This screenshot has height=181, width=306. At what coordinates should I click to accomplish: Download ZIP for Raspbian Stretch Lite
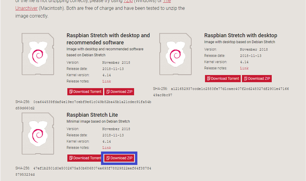click(x=119, y=158)
